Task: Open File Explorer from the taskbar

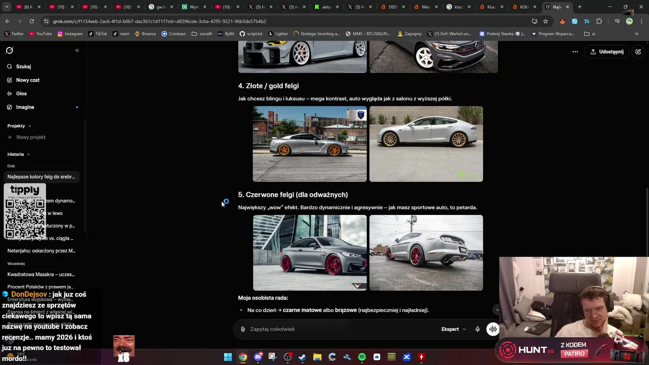Action: 317,357
